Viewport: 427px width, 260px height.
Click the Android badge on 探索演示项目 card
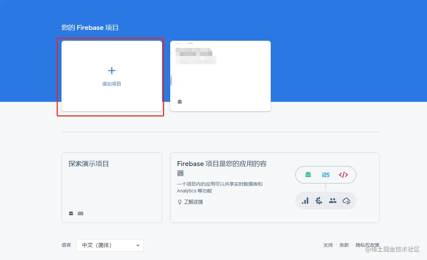(70, 213)
